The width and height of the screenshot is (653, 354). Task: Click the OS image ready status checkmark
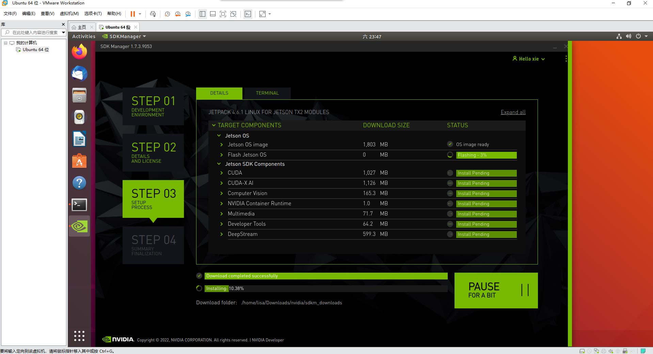tap(450, 144)
